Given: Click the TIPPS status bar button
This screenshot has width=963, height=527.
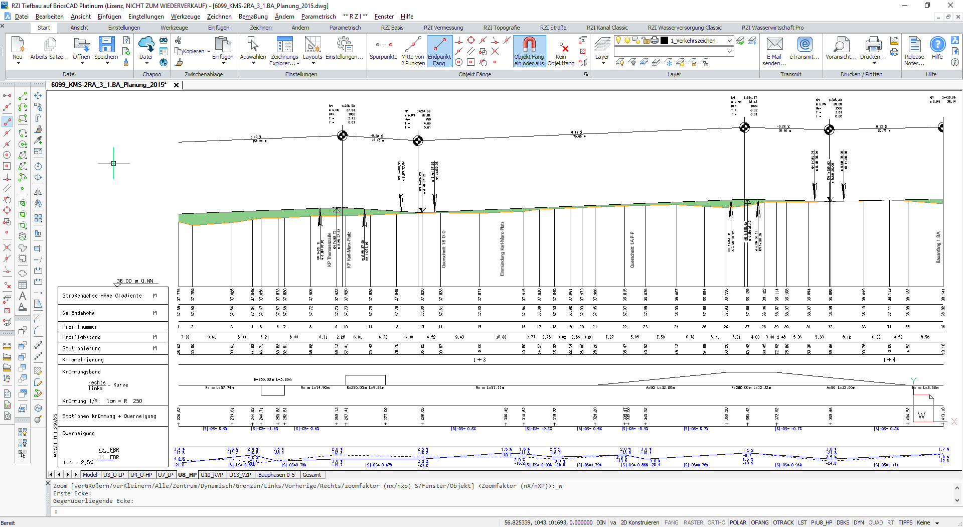Looking at the screenshot, I should pyautogui.click(x=905, y=522).
